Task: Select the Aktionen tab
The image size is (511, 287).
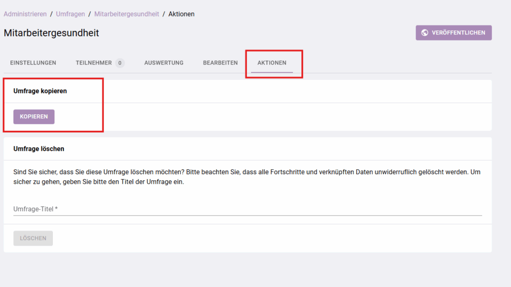Action: 271,63
